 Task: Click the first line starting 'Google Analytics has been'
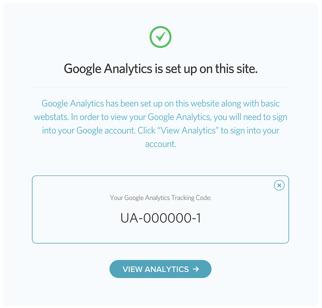(x=161, y=104)
